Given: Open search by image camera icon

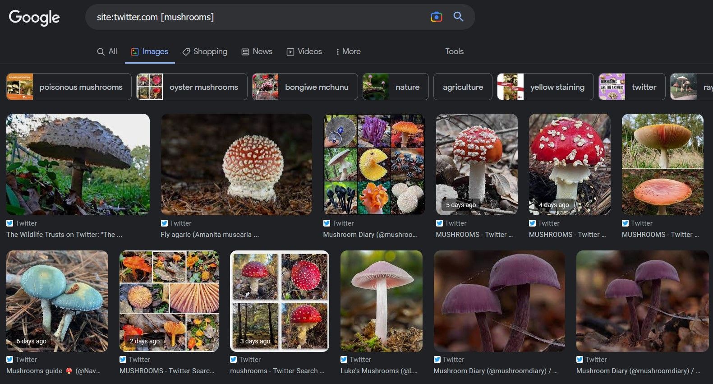Looking at the screenshot, I should 436,17.
